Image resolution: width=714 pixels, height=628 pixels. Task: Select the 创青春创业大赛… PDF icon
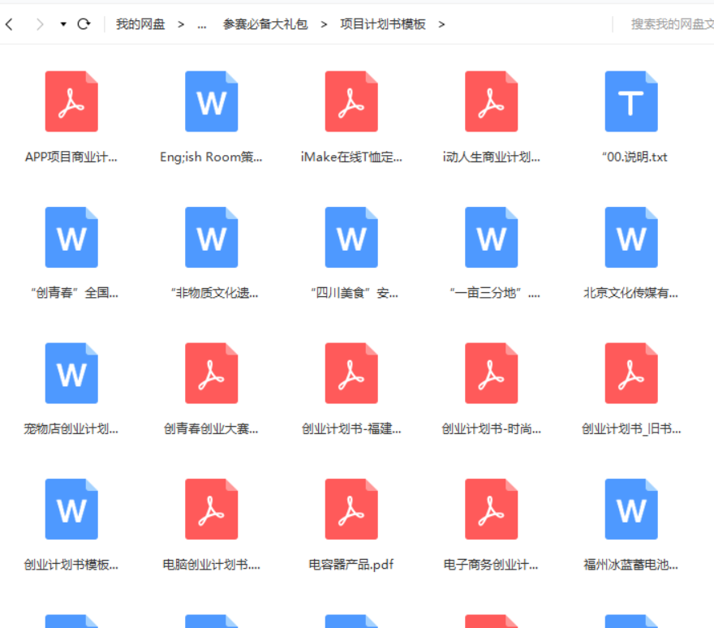[211, 373]
